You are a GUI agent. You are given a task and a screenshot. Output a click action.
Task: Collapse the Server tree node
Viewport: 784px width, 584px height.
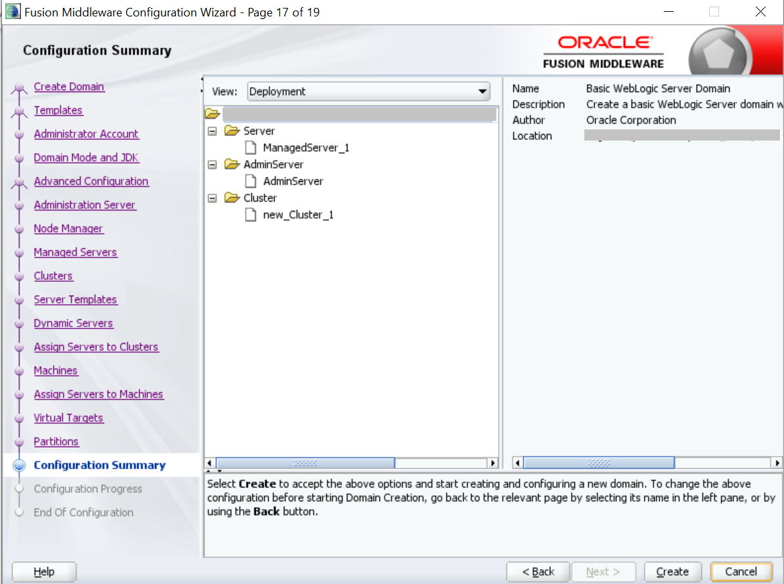[213, 131]
